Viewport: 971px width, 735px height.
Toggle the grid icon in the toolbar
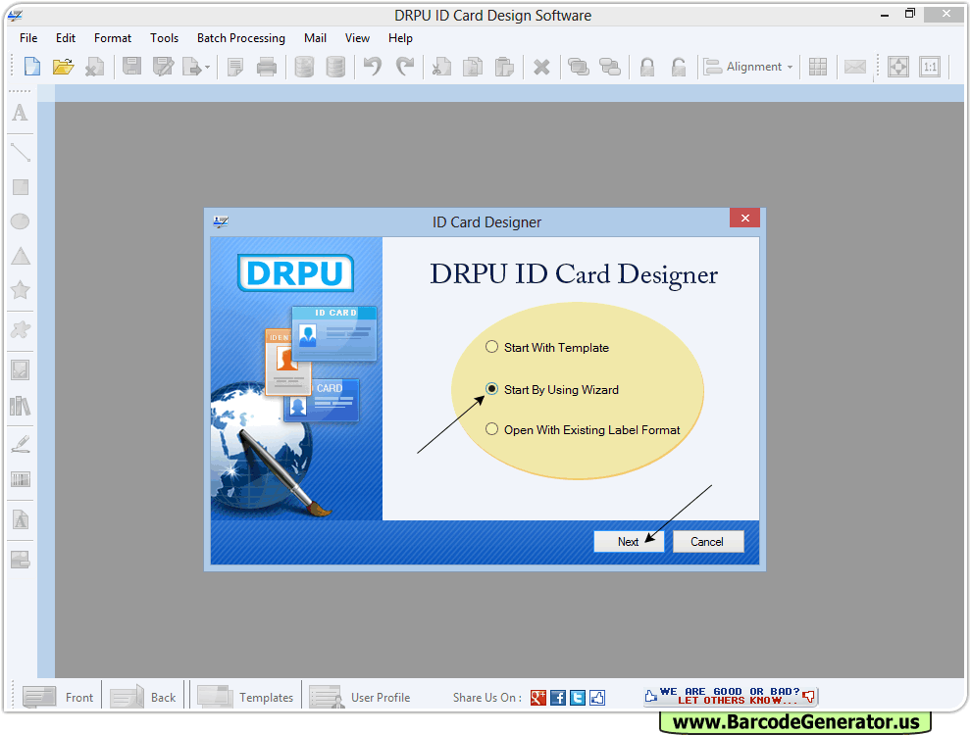point(817,67)
